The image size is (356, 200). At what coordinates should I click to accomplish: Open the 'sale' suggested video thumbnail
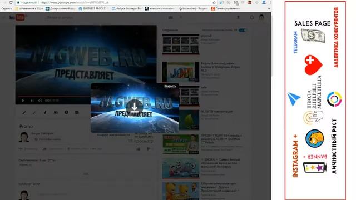(x=189, y=96)
